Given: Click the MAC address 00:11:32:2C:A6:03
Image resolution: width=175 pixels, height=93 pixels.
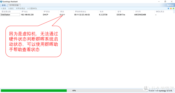Looking at the screenshot, I should click(82, 15).
